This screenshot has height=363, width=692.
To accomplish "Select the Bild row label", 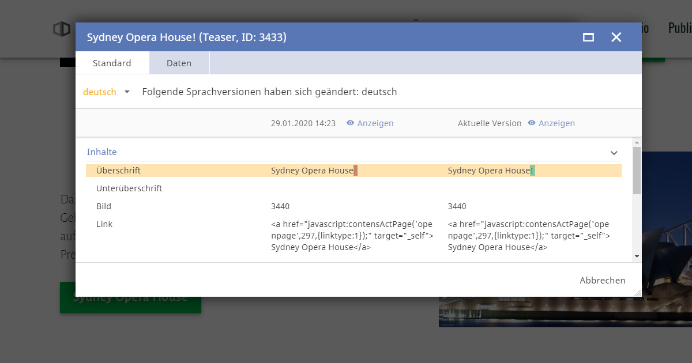I will (104, 206).
